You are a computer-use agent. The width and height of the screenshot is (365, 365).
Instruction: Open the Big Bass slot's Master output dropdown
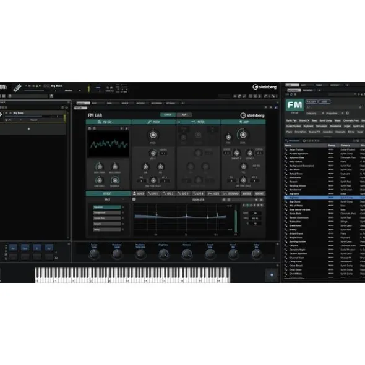[x=35, y=120]
